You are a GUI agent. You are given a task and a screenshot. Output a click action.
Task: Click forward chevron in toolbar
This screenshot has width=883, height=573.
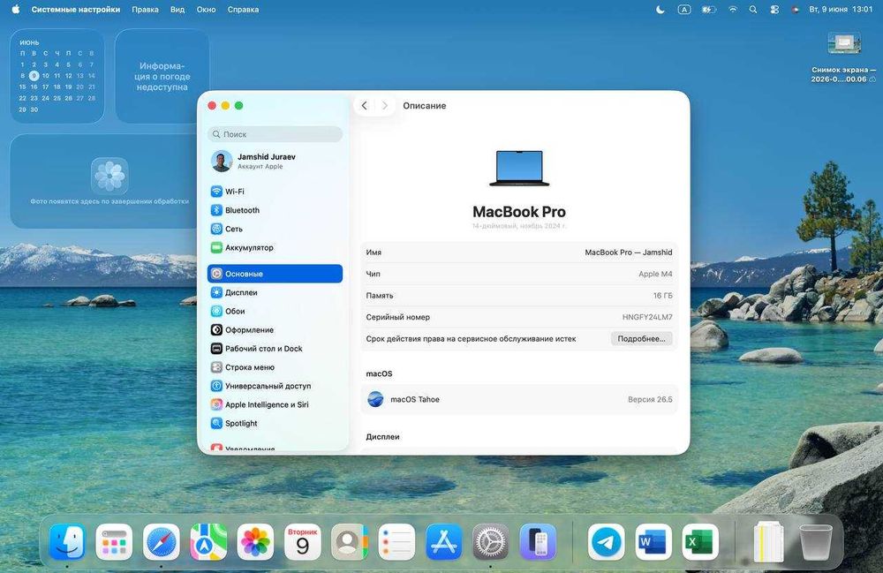coord(385,105)
